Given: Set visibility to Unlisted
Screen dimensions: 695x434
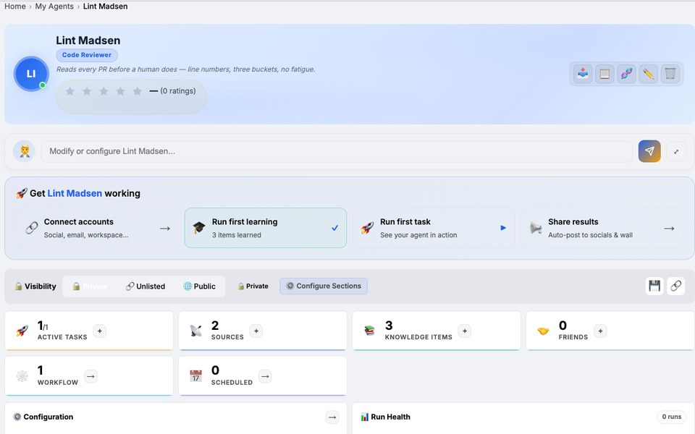Looking at the screenshot, I should (146, 286).
